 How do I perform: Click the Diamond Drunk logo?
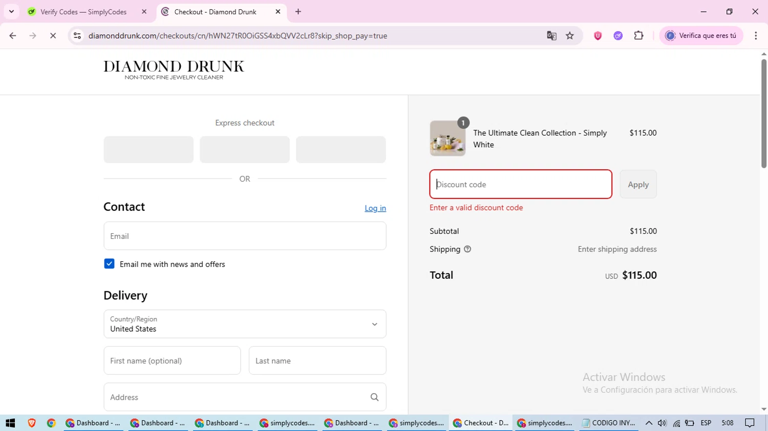click(x=174, y=70)
